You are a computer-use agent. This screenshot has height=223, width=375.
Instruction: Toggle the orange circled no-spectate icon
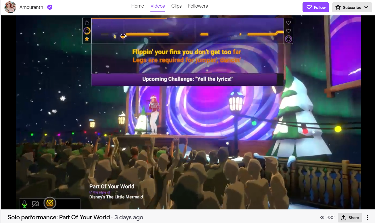coord(50,203)
